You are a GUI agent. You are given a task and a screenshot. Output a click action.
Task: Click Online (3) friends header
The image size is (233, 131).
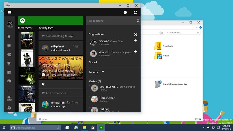click(95, 81)
